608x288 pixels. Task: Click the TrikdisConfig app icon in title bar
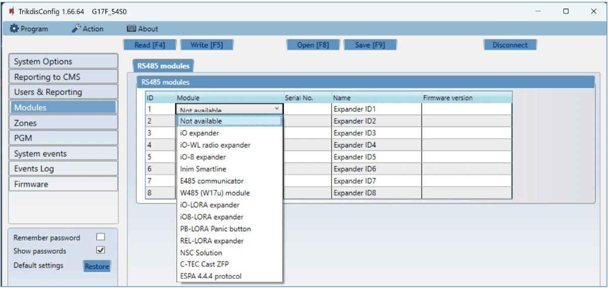point(11,11)
